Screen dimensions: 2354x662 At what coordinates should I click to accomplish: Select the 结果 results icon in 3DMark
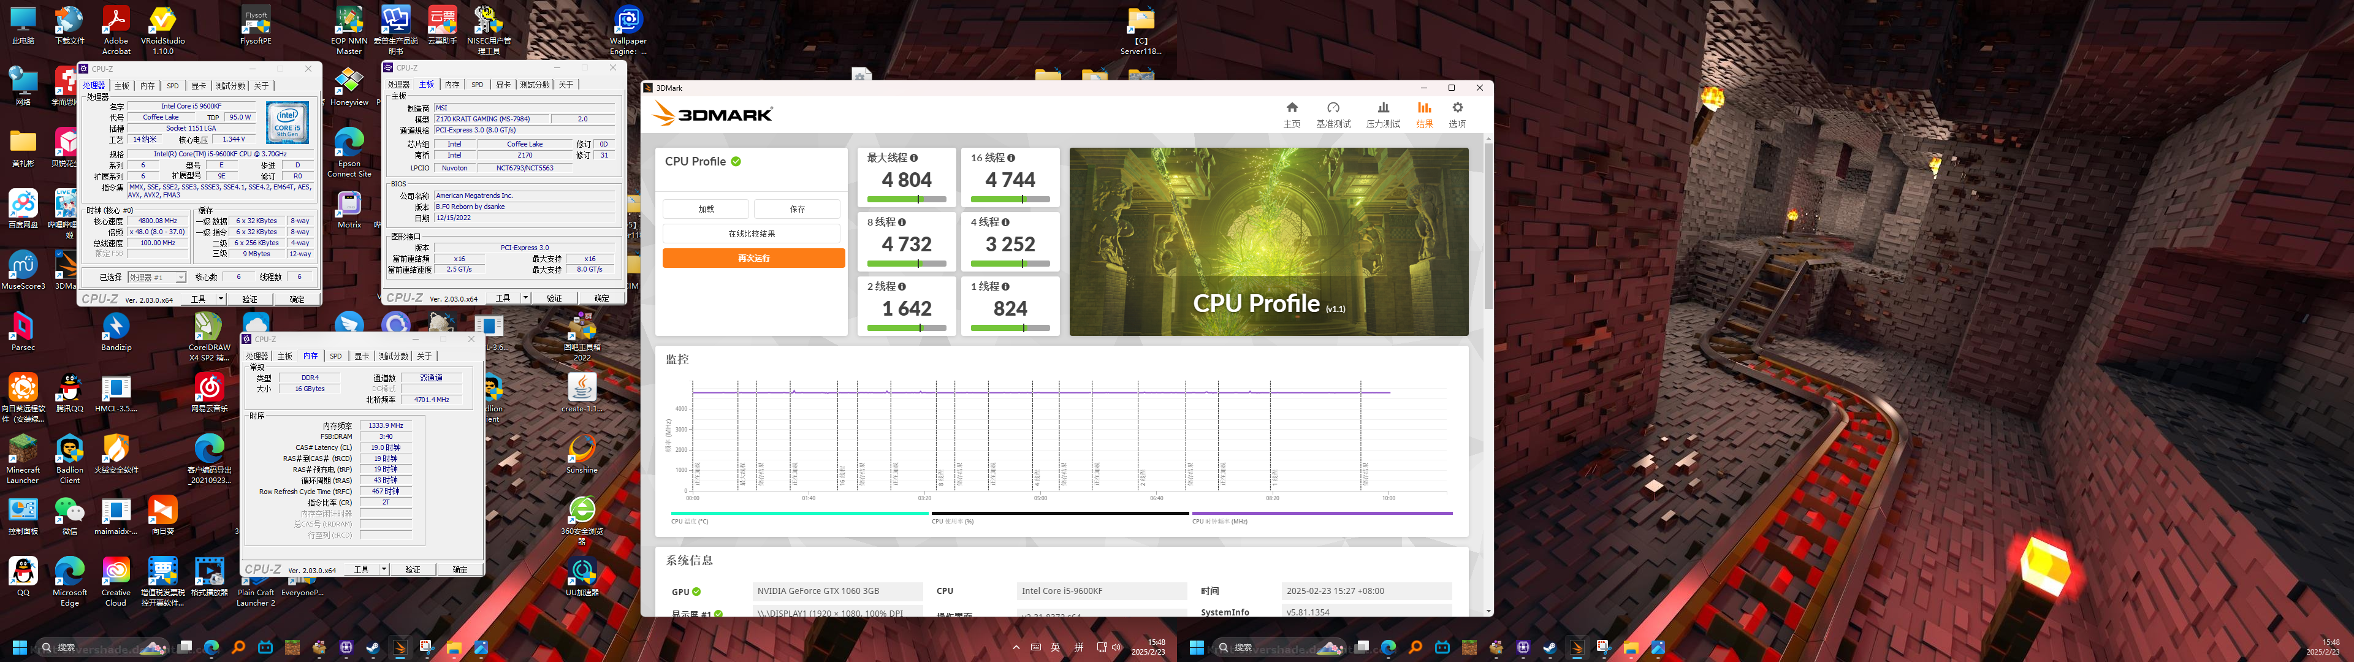coord(1423,114)
